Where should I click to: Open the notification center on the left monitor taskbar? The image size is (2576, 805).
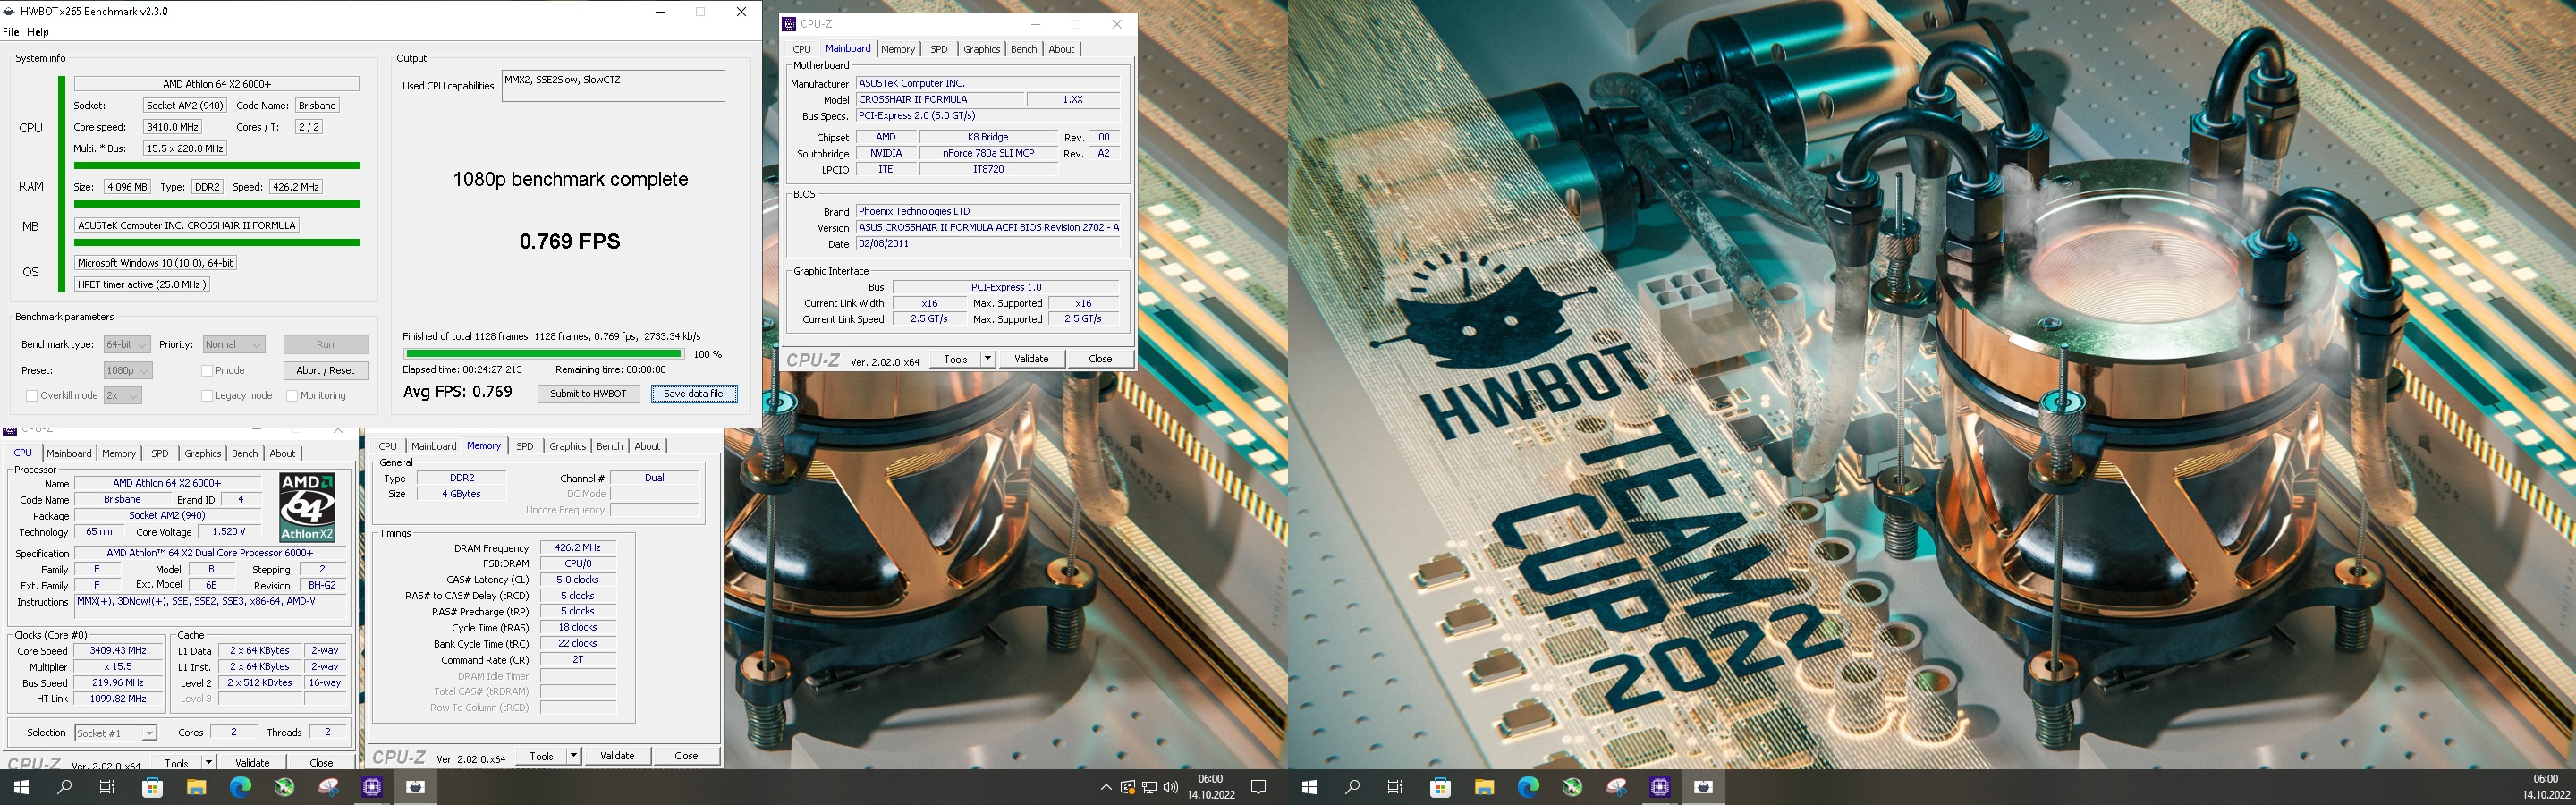click(1259, 787)
